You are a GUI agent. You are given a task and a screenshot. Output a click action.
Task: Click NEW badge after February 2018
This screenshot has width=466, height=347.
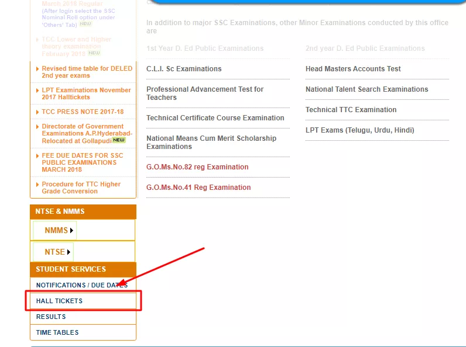pyautogui.click(x=94, y=53)
